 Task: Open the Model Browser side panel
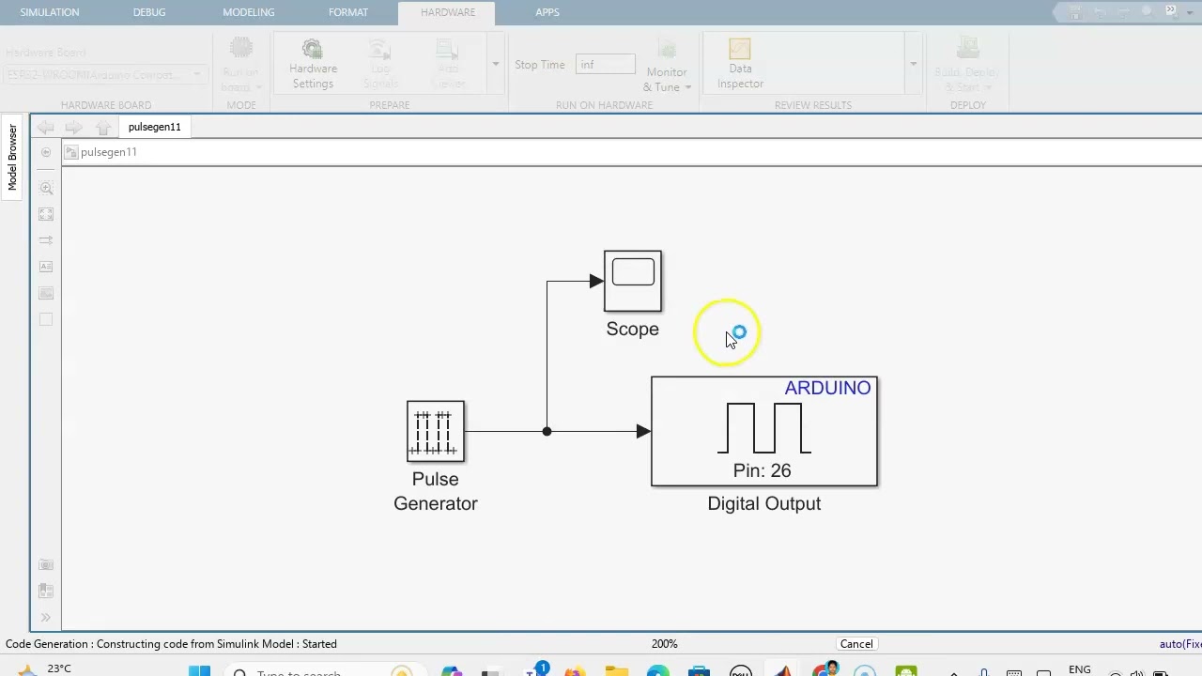pos(12,157)
